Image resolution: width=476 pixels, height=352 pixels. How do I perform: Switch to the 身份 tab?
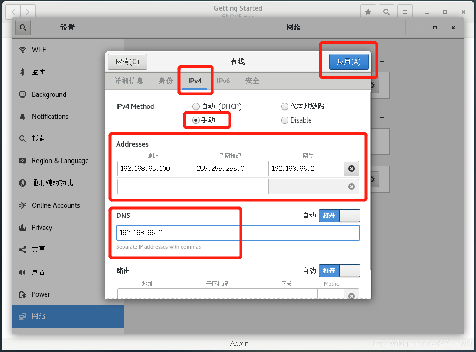pyautogui.click(x=165, y=81)
